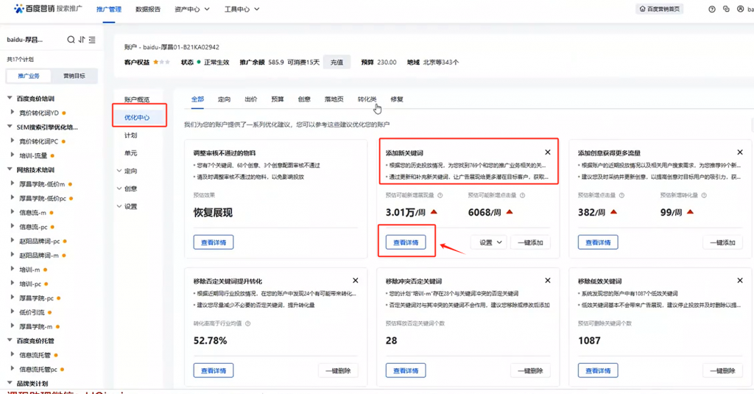Search plans using the magnifier icon
The image size is (754, 394).
tap(71, 40)
